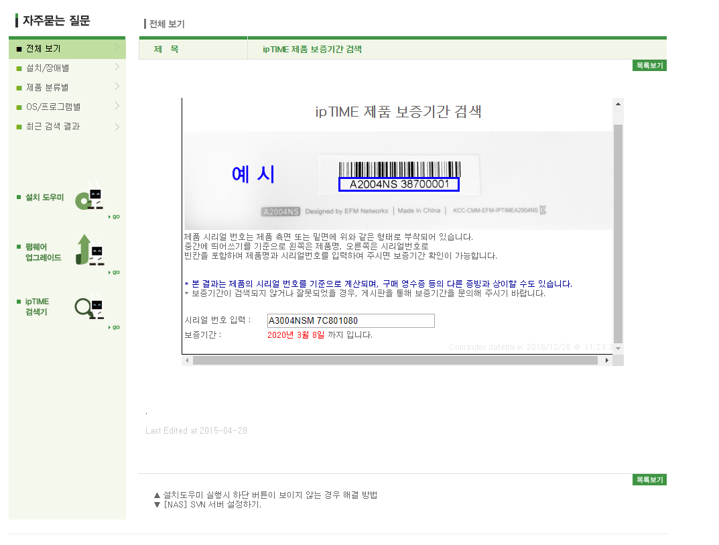
Task: Click the 시리얼 번호 입력 label
Action: tap(218, 320)
